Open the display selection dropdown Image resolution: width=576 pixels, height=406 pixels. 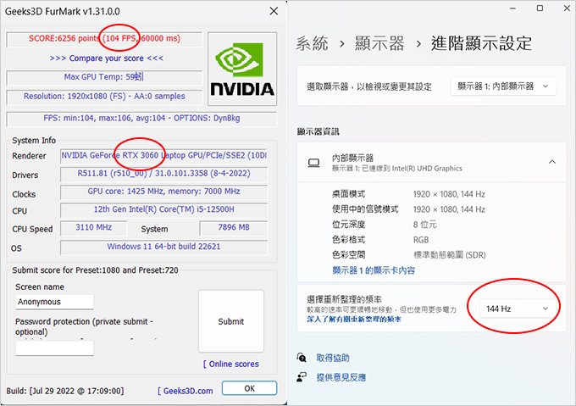tap(504, 86)
